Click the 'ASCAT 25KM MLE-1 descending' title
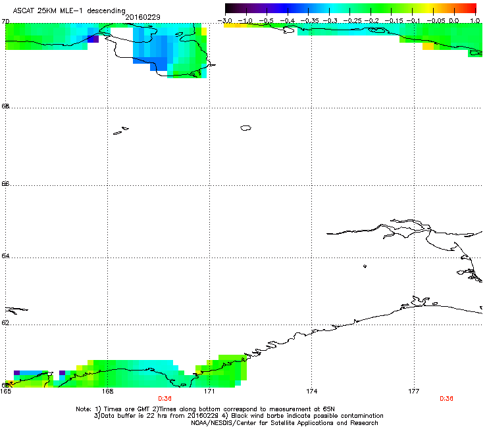The height and width of the screenshot is (427, 487). [69, 11]
